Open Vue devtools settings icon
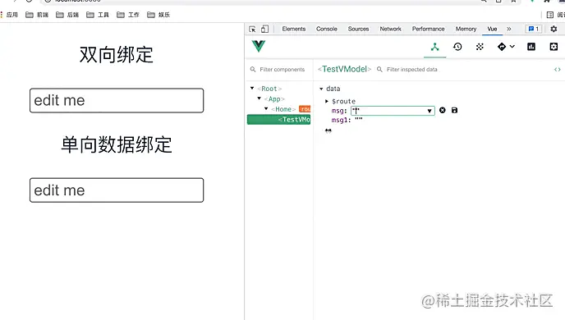Screen dimensions: 565x320 tap(554, 47)
